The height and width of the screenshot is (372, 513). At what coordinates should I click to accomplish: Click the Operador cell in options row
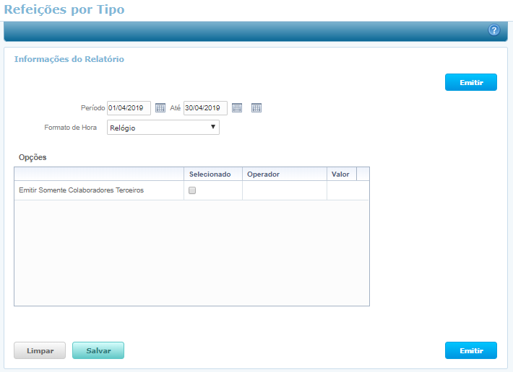pos(284,190)
